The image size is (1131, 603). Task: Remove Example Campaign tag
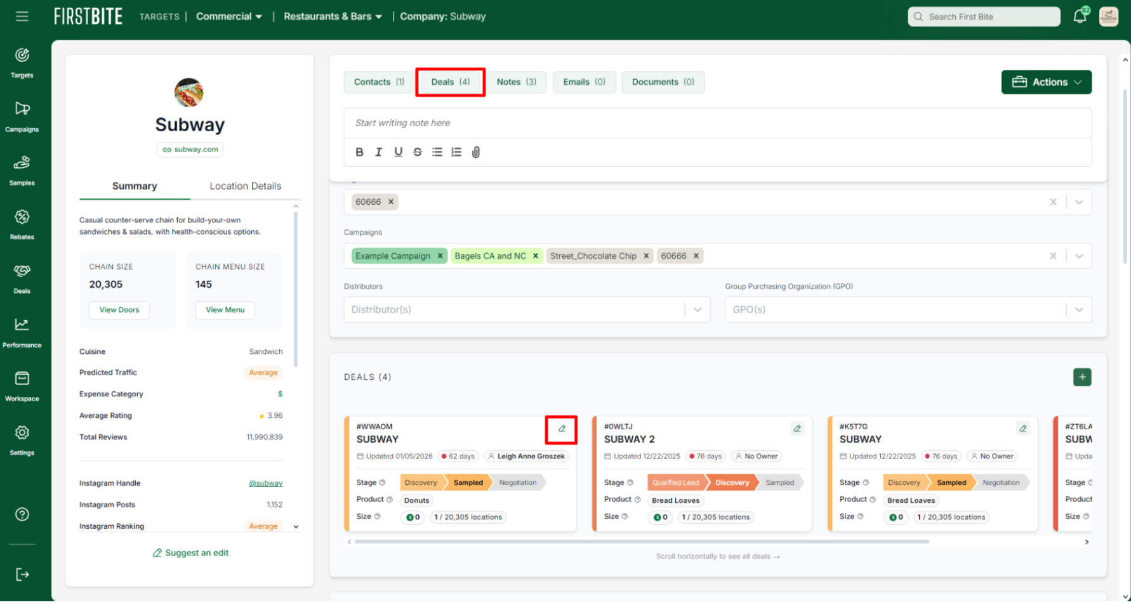click(x=440, y=256)
